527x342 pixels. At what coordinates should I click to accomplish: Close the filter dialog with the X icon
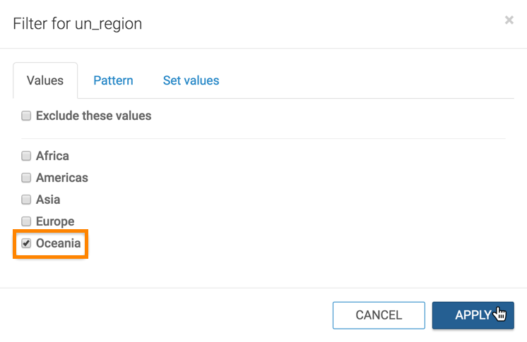[x=509, y=21]
